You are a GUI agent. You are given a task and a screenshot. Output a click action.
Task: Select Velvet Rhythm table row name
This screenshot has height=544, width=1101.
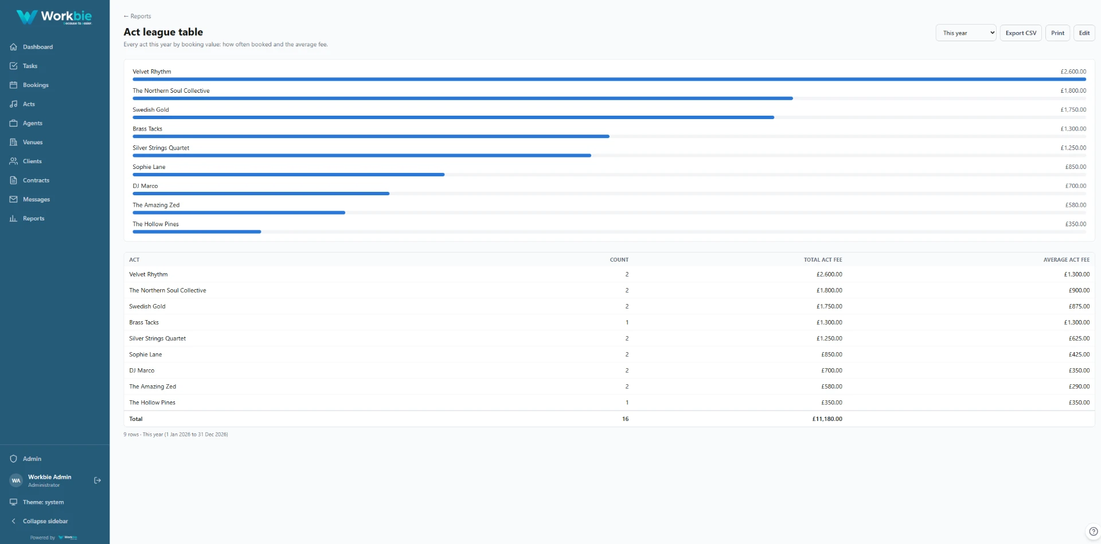click(x=149, y=274)
